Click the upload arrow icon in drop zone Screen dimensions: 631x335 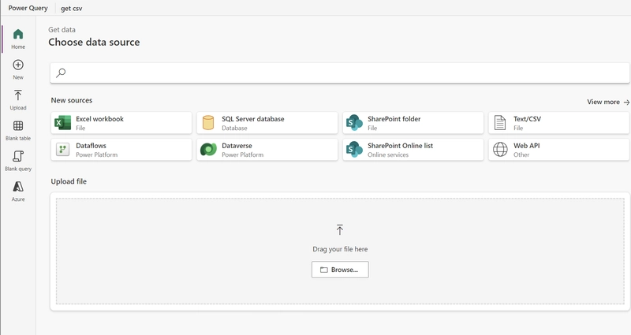click(340, 229)
